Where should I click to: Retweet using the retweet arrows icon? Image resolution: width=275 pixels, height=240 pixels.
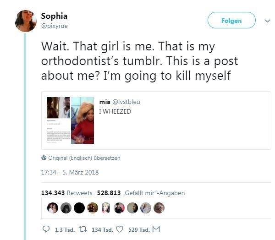coord(82,229)
